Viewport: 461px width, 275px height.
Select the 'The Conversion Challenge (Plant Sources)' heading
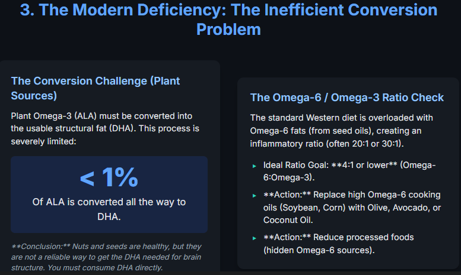[x=96, y=88]
